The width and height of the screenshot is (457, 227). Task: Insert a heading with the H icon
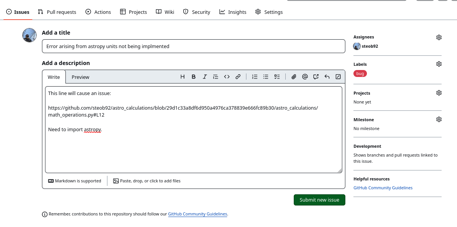click(182, 77)
